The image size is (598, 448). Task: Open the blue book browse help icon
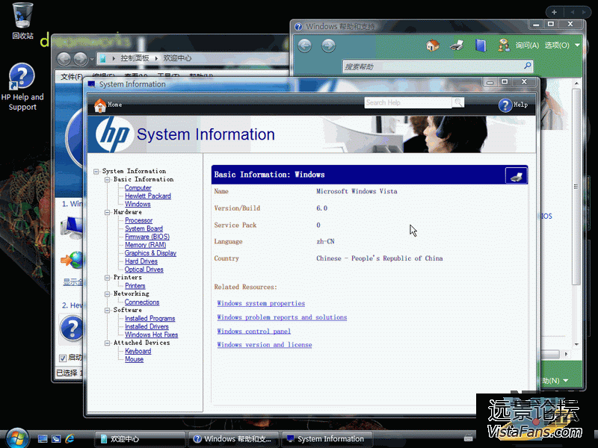pos(481,46)
